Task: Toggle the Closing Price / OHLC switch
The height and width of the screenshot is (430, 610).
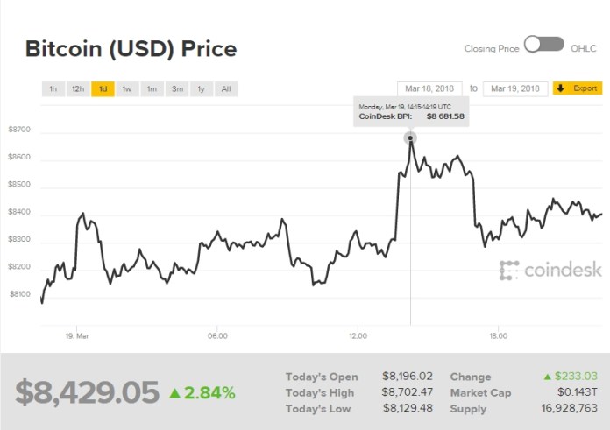Action: click(x=543, y=46)
